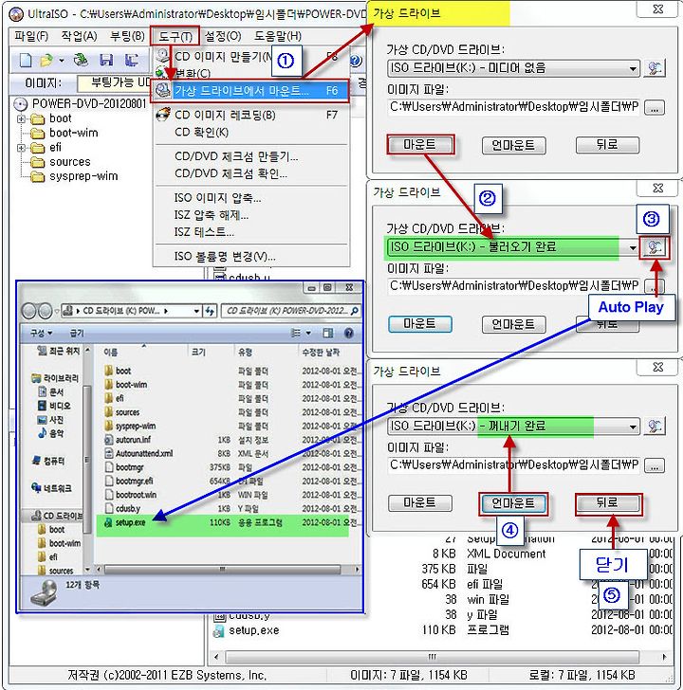Click the Explorer search field

(x=291, y=311)
